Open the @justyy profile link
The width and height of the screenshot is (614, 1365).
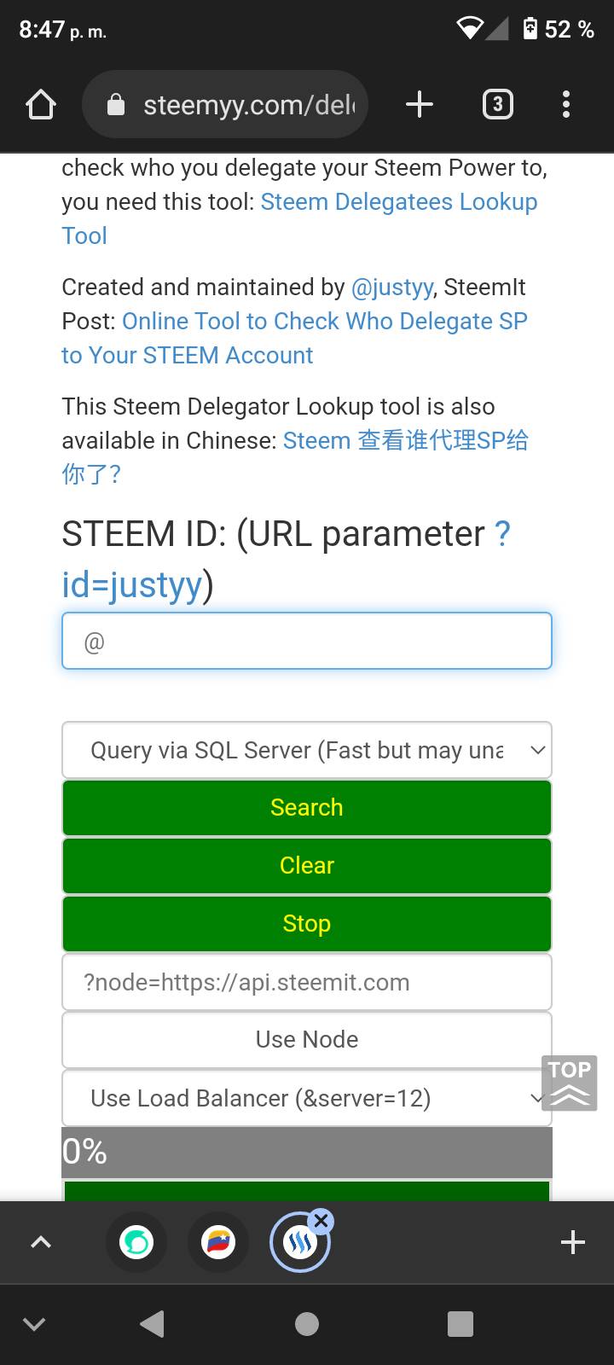coord(392,288)
